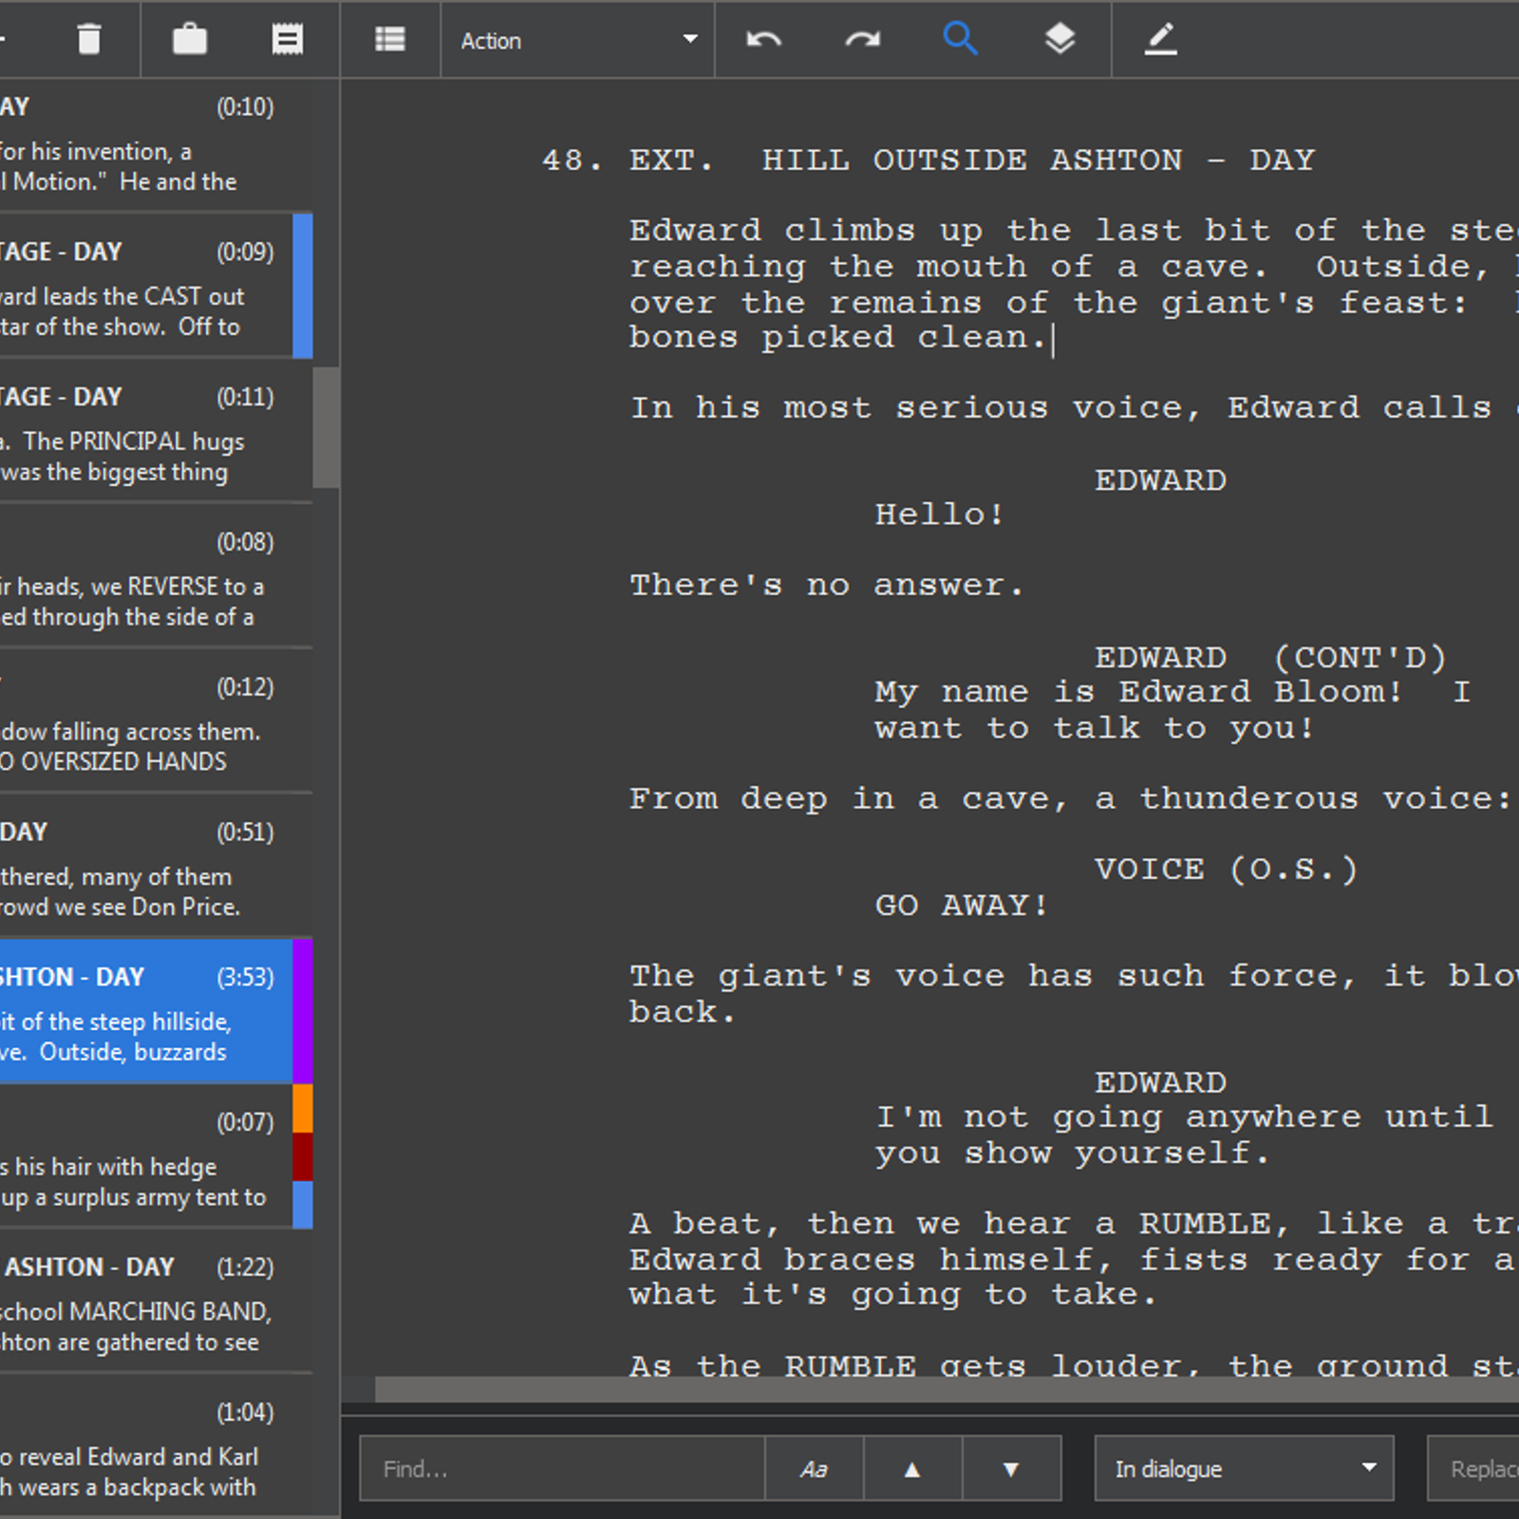The height and width of the screenshot is (1519, 1519).
Task: Click the script horizontal scrollbar
Action: (x=947, y=1389)
